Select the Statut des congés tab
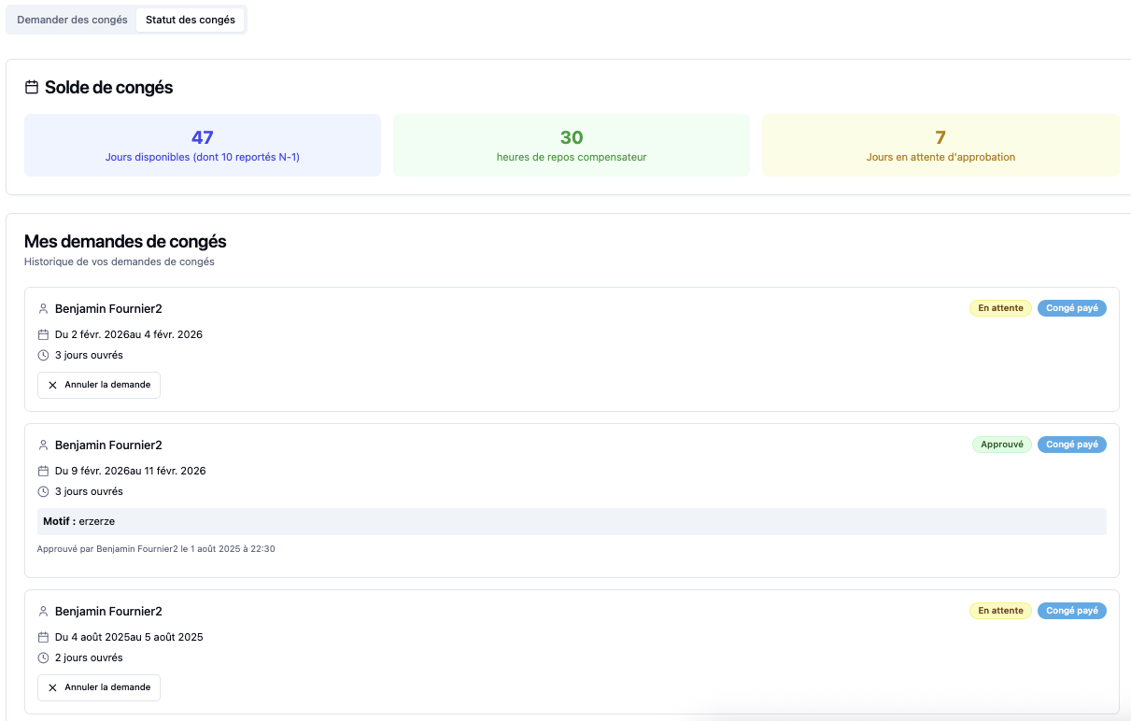This screenshot has height=721, width=1131. [x=191, y=20]
